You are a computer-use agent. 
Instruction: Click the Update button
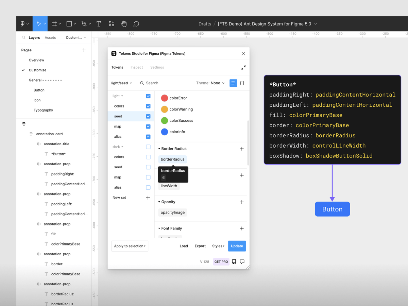[237, 246]
